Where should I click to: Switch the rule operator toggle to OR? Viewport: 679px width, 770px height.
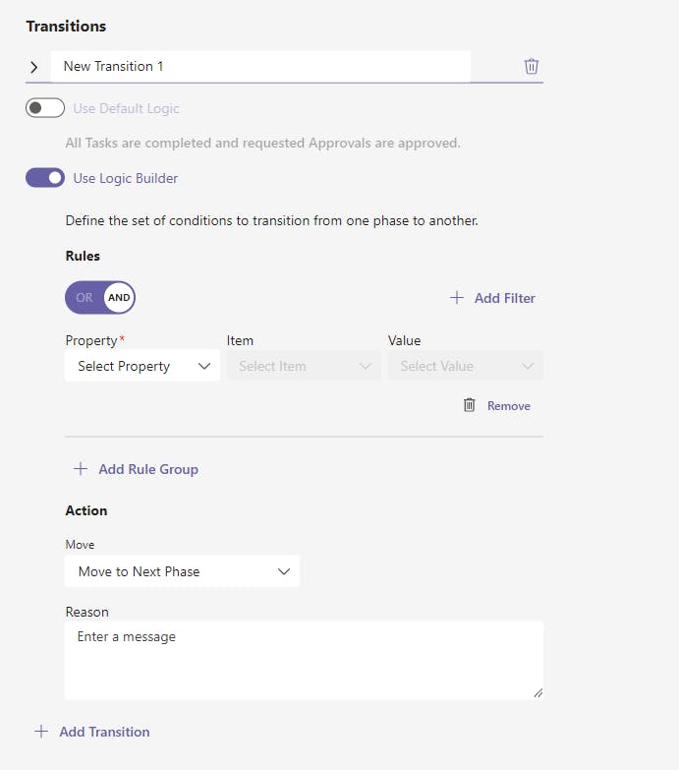pos(85,298)
